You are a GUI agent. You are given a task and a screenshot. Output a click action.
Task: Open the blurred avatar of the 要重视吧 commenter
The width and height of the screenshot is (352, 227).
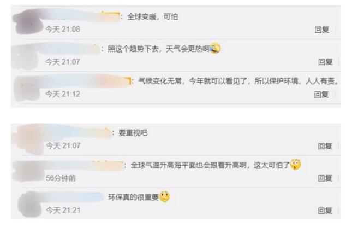pos(28,139)
